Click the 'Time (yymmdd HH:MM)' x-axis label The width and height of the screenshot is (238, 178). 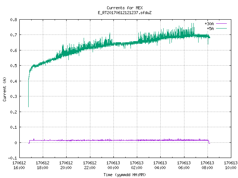(125, 175)
